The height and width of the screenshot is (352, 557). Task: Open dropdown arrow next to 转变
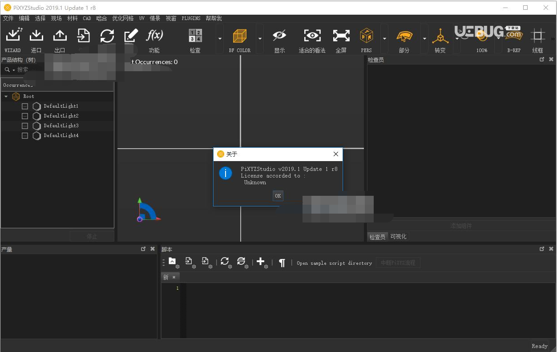point(457,39)
